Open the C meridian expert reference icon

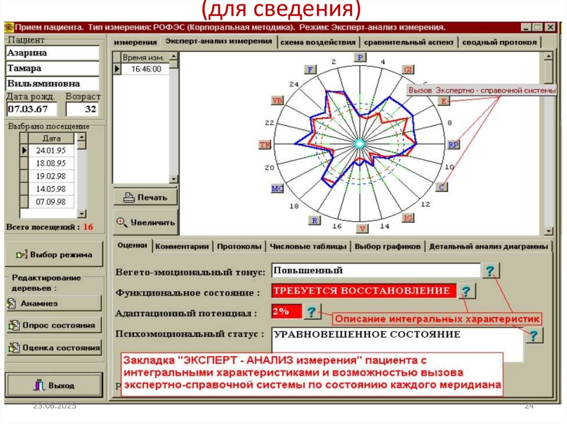click(x=442, y=186)
